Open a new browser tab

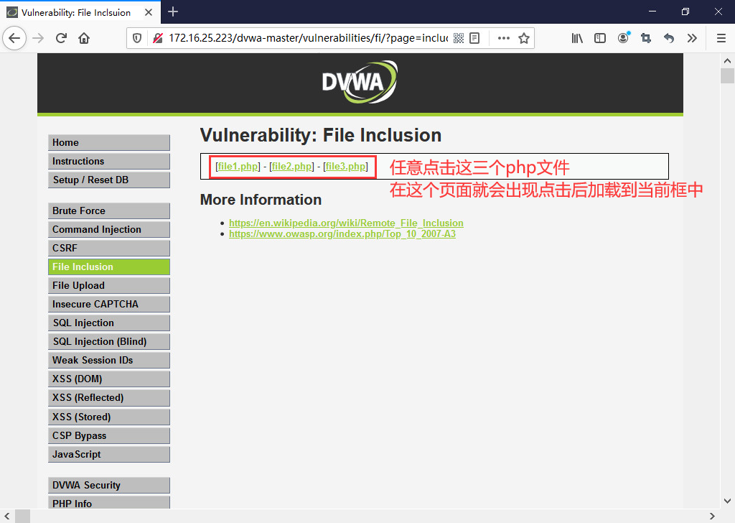tap(173, 11)
